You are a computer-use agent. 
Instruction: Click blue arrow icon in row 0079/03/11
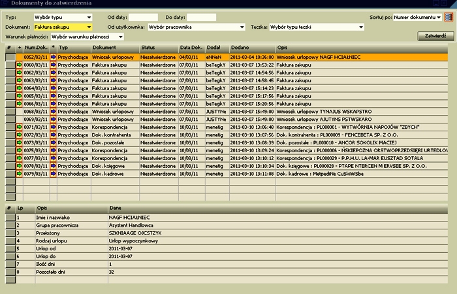pos(53,174)
